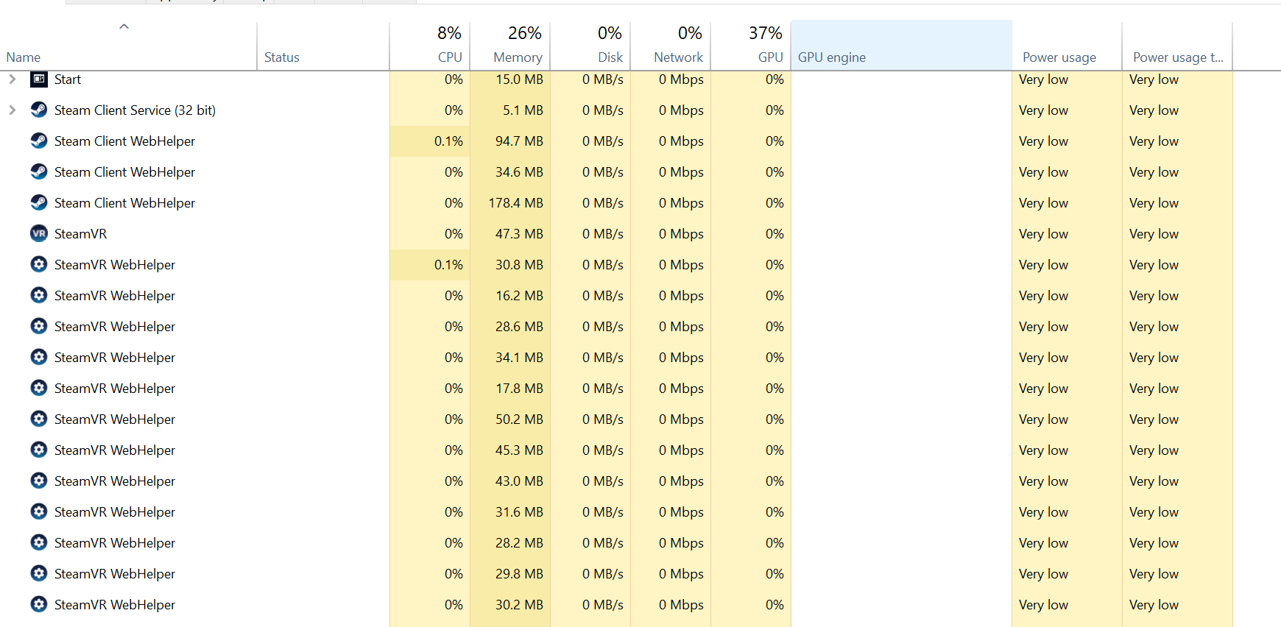The image size is (1281, 627).
Task: Click the Steam Client Service (32 bit) icon
Action: (39, 110)
